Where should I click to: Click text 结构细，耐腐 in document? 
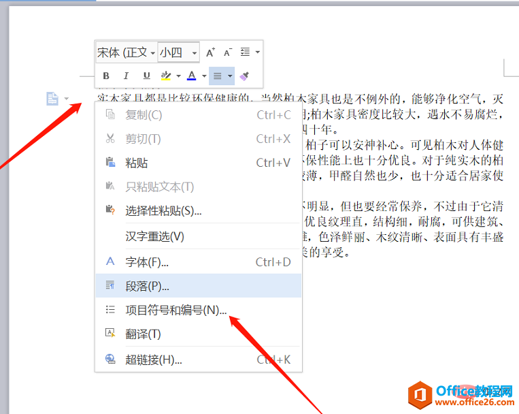[x=408, y=221]
